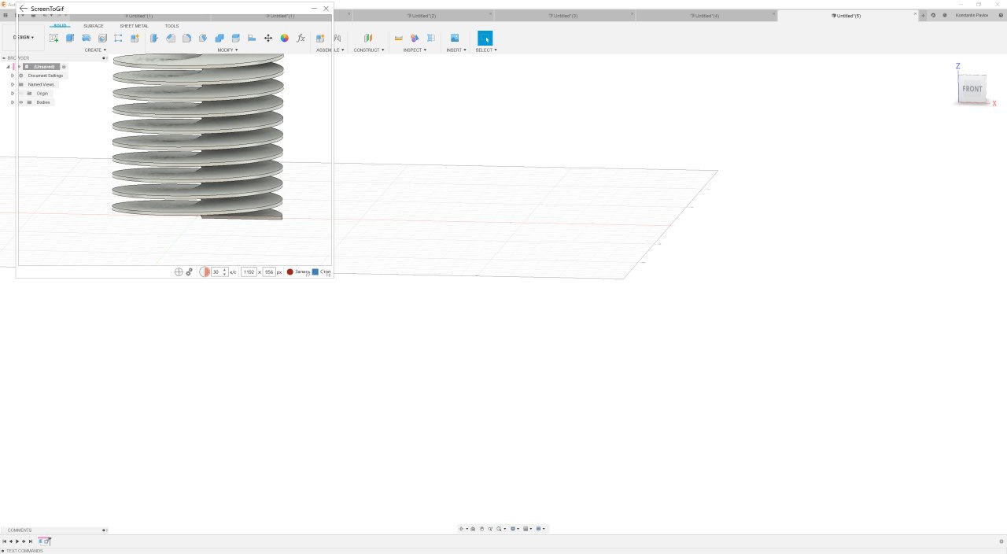Image resolution: width=1007 pixels, height=554 pixels.
Task: Click the Pan hand navigation icon
Action: pyautogui.click(x=481, y=529)
